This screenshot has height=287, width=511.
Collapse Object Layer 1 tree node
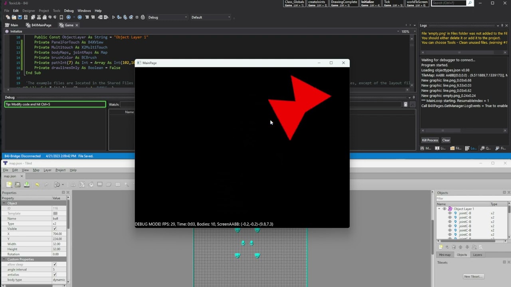pyautogui.click(x=439, y=209)
